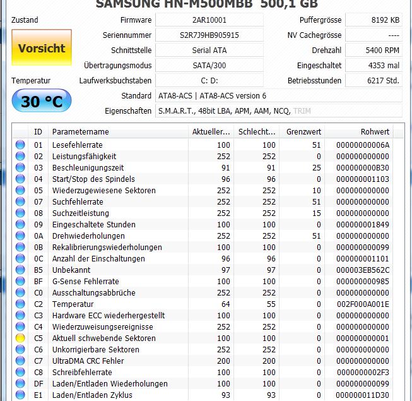Screen dimensions: 412x401
Task: Click the Serial ATA interface field
Action: click(x=209, y=51)
